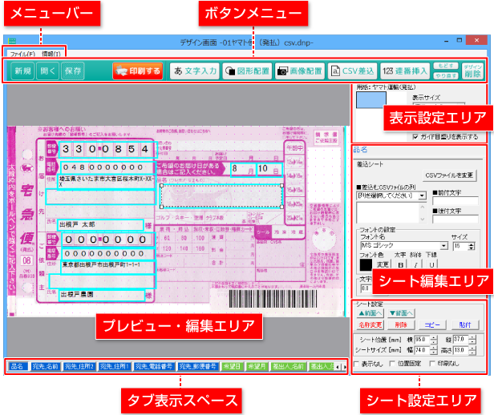Click the シート位置 縦 value field
This screenshot has width=494, height=415.
click(x=460, y=340)
